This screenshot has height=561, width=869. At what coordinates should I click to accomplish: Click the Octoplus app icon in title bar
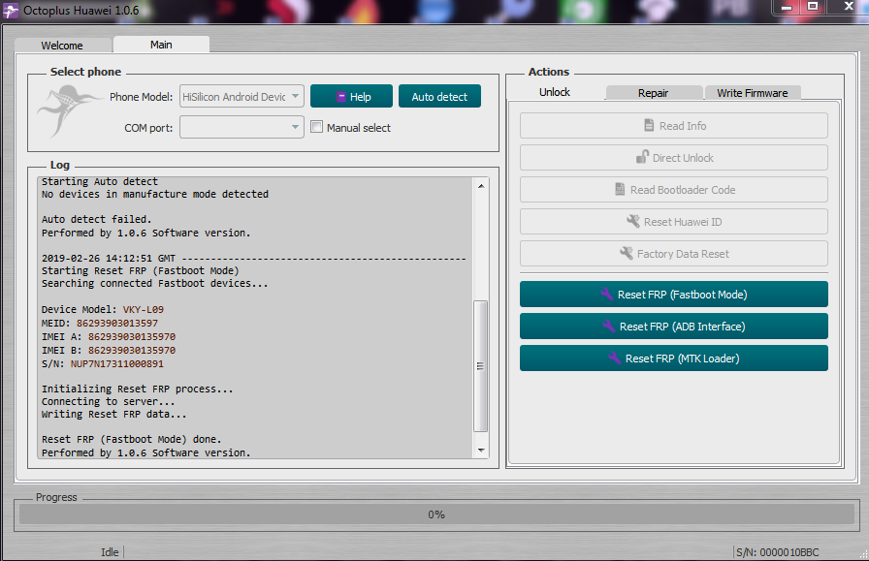point(10,11)
